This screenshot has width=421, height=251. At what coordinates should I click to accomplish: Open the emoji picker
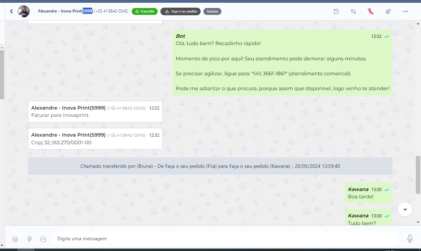pyautogui.click(x=15, y=239)
